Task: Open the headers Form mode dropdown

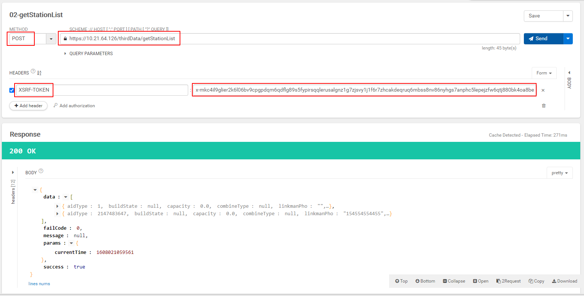Action: 544,73
